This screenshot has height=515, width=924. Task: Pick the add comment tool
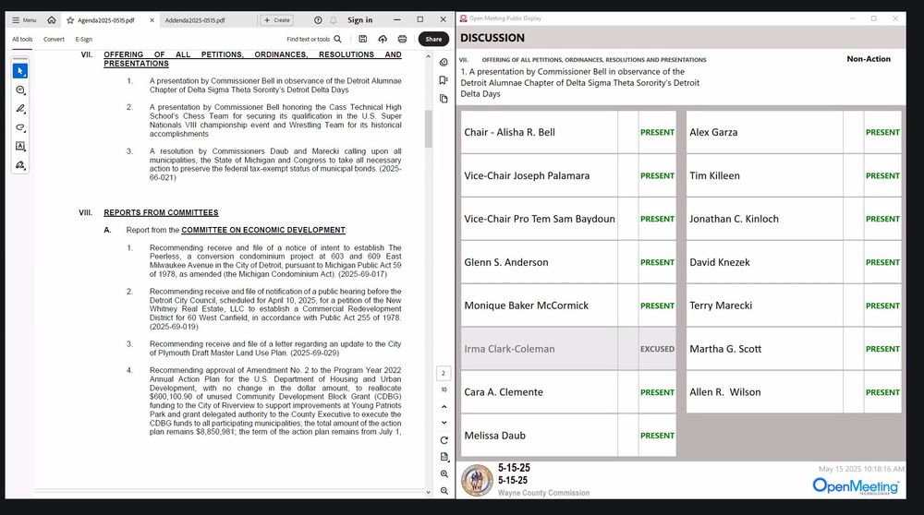tap(20, 90)
